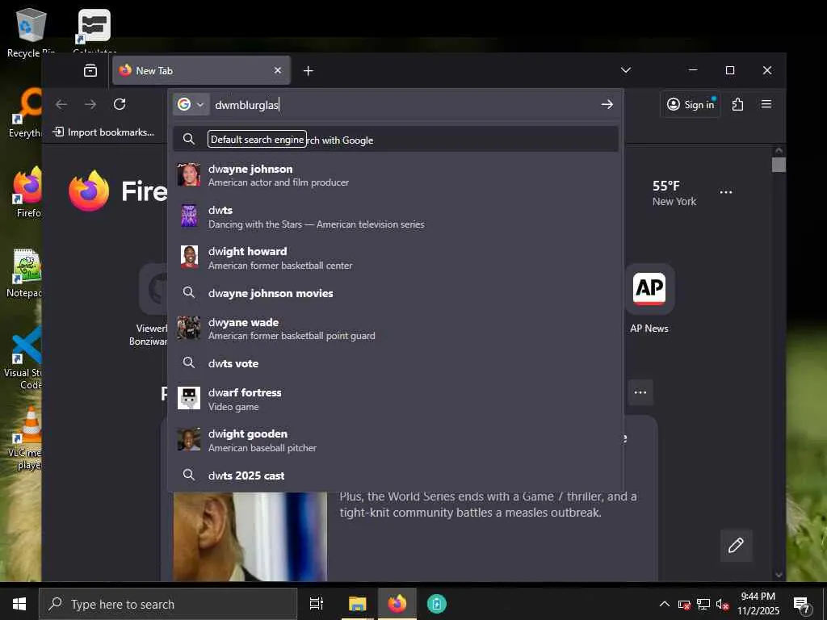The image size is (827, 620).
Task: Open the weather widget options menu
Action: (726, 192)
